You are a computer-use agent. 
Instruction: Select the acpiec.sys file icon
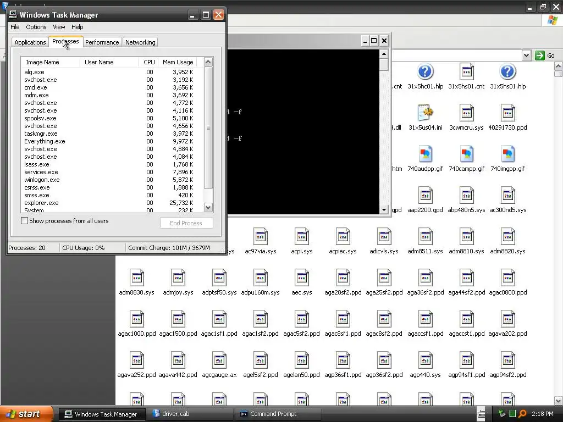pos(343,237)
